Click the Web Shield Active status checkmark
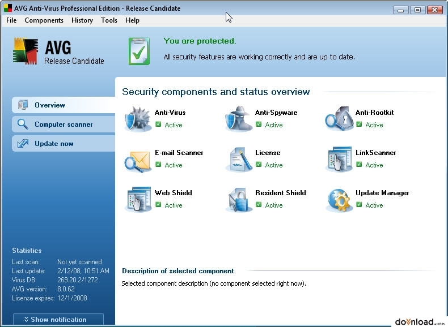Screen dimensions: 448x327 (158, 205)
